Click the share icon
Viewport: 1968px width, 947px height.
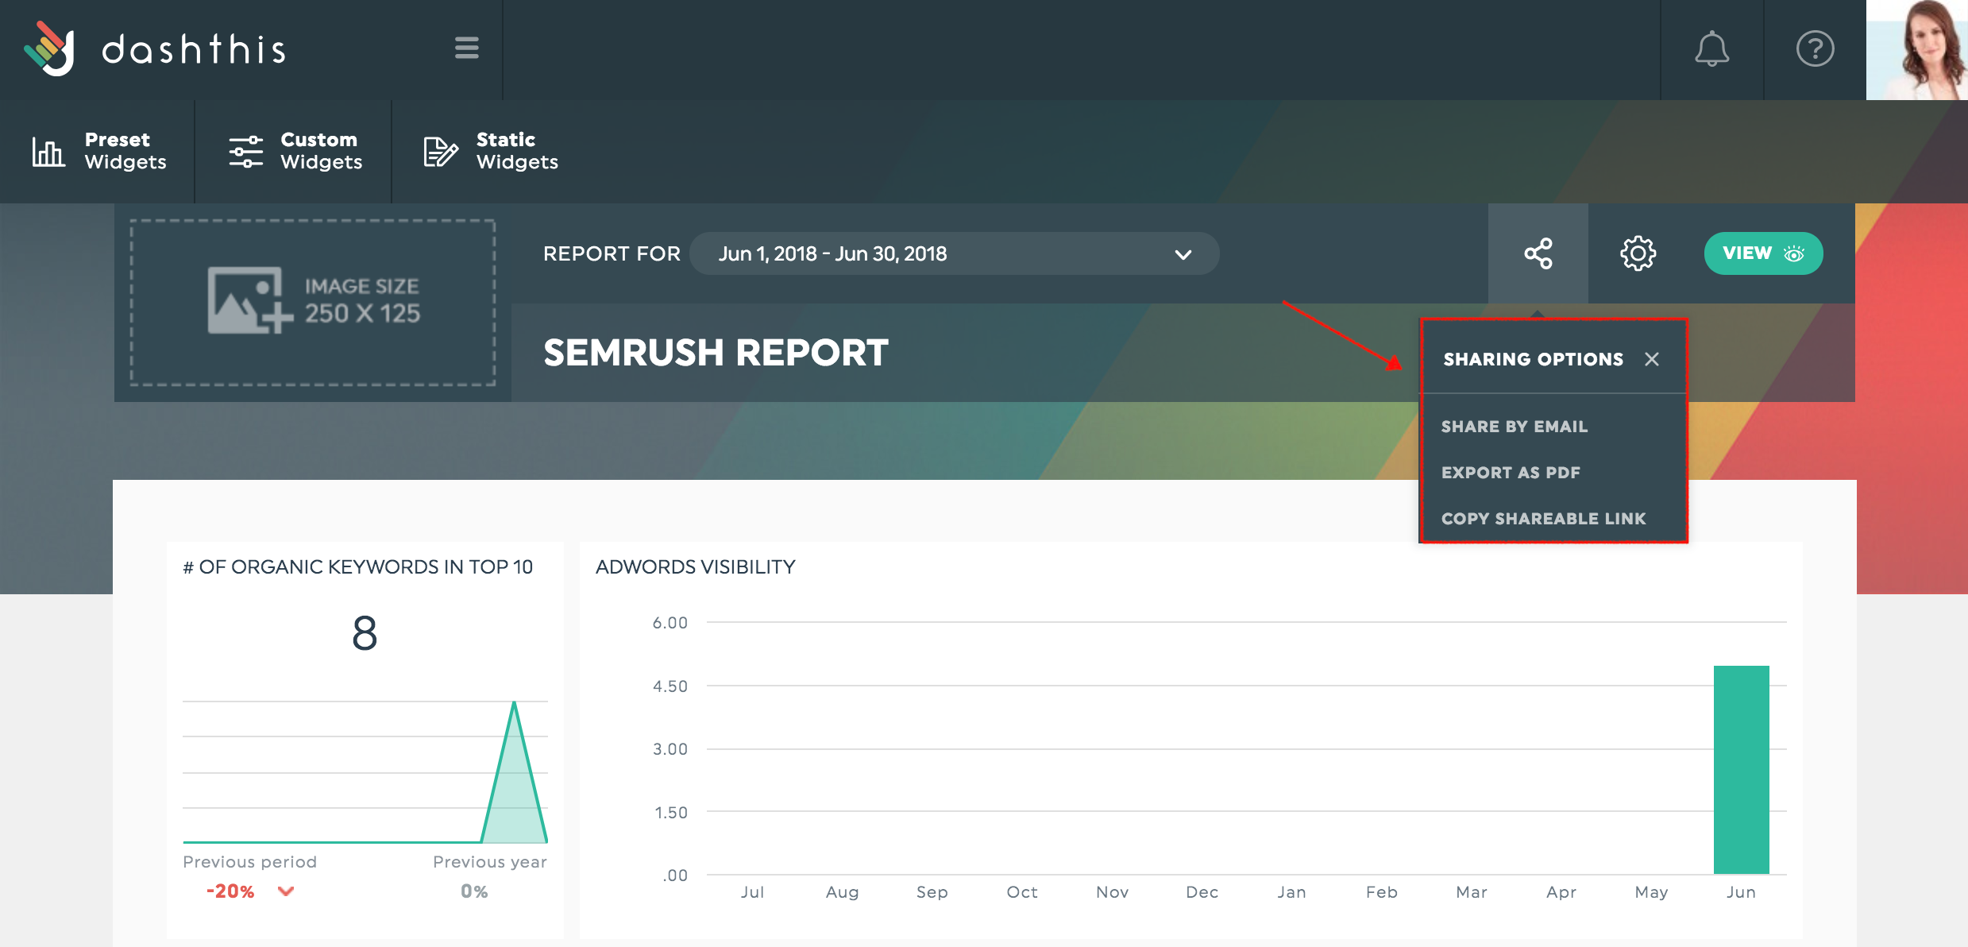pos(1538,253)
